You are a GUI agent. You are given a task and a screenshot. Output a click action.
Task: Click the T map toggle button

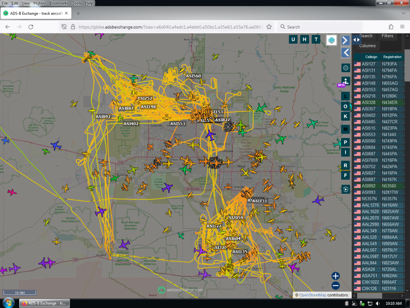(x=316, y=40)
